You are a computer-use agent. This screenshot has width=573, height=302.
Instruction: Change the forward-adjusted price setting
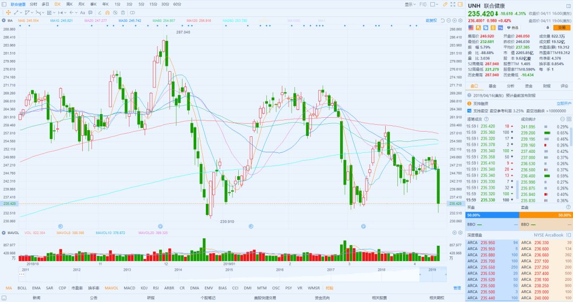pos(431,21)
